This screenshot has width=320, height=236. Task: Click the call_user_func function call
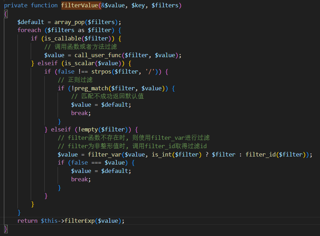click(x=98, y=55)
